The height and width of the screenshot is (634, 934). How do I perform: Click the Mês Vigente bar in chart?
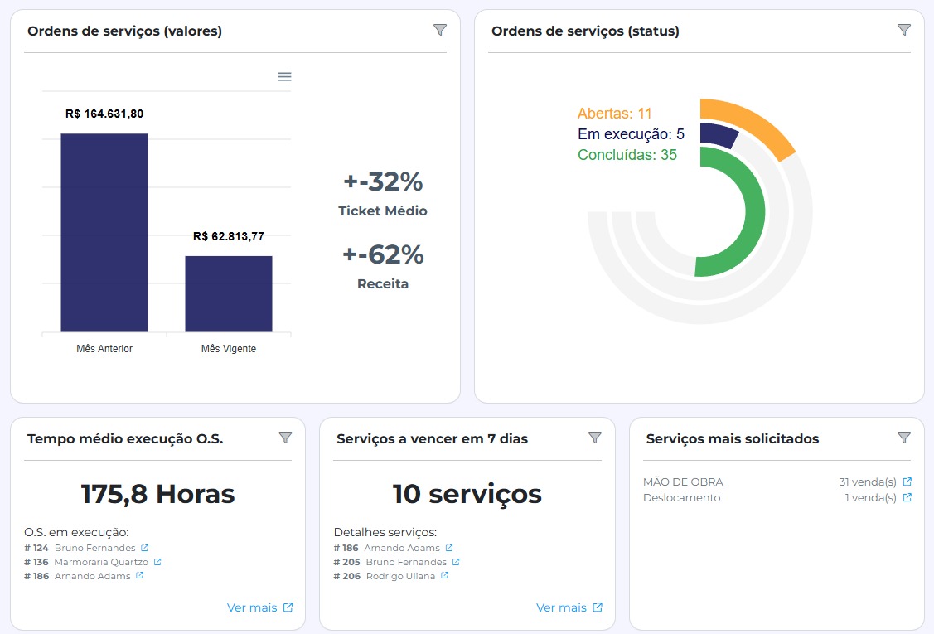(x=229, y=293)
